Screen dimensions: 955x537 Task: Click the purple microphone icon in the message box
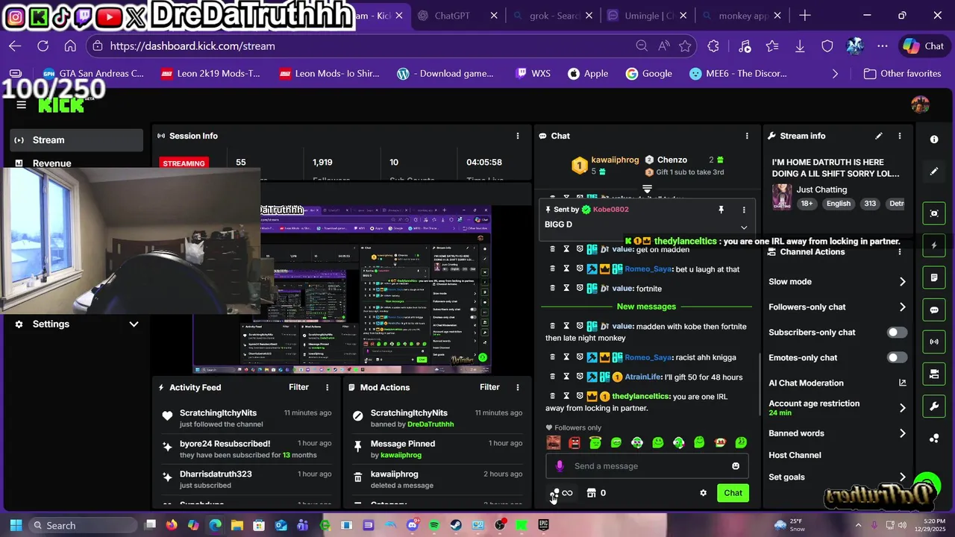click(x=560, y=466)
